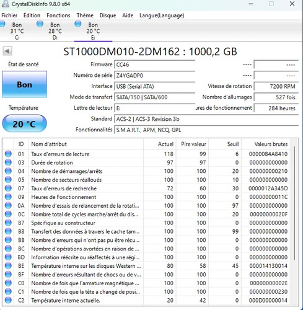The image size is (303, 310).
Task: Click the Firmware field CC46
Action: 155,64
